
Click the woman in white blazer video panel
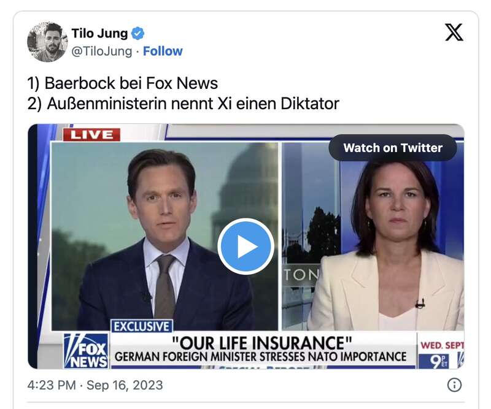(373, 236)
